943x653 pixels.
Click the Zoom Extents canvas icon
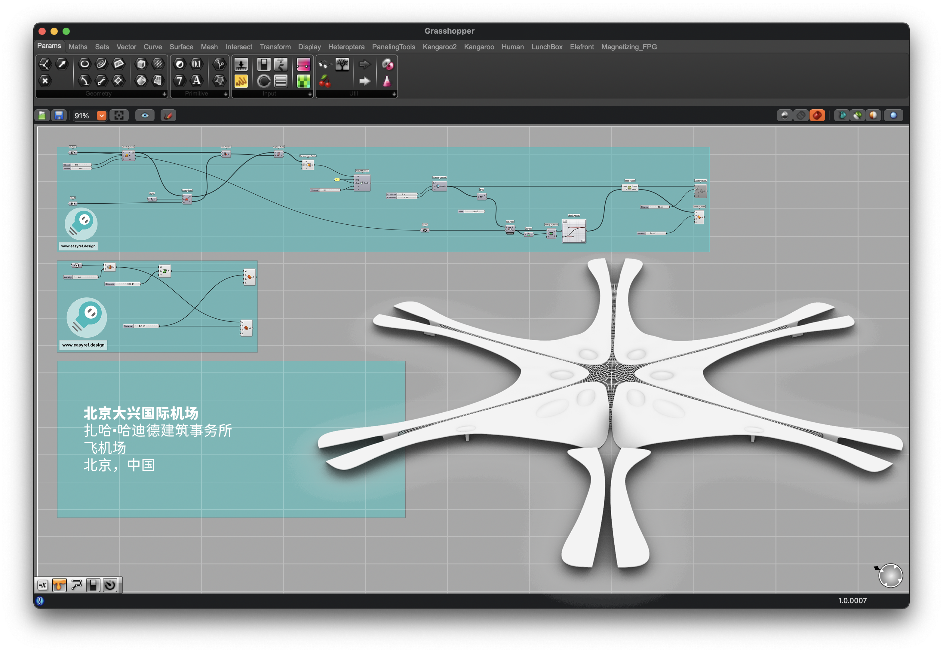point(119,116)
